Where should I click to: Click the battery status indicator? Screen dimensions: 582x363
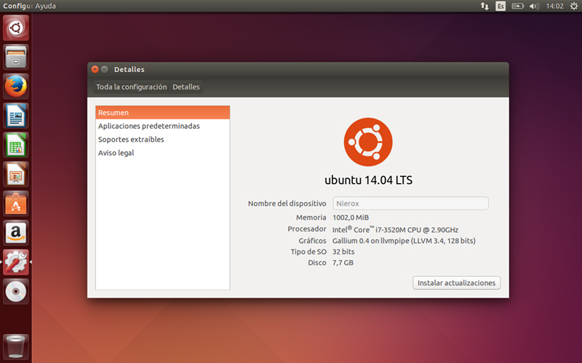pos(517,6)
